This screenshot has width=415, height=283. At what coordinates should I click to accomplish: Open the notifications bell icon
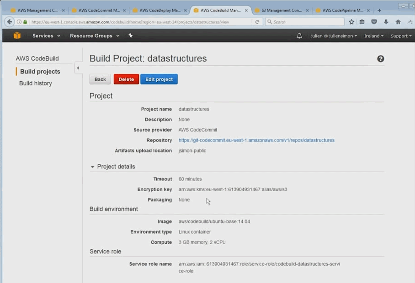click(x=299, y=36)
